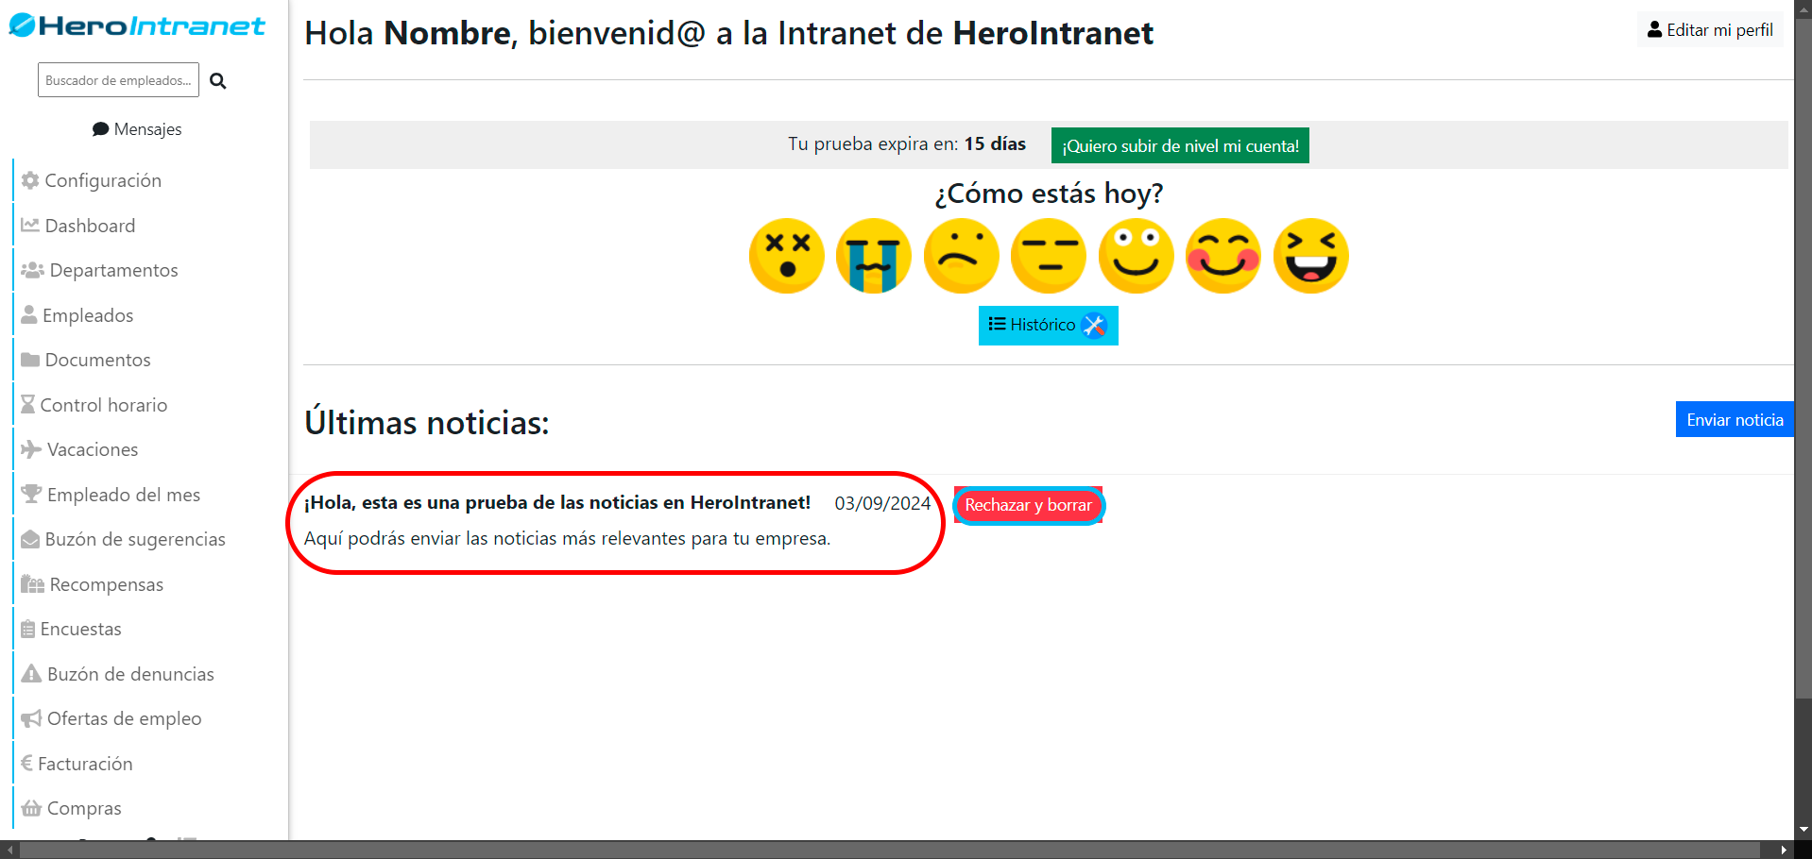Click the Dashboard chart icon
Viewport: 1812px width, 859px height.
pos(30,226)
